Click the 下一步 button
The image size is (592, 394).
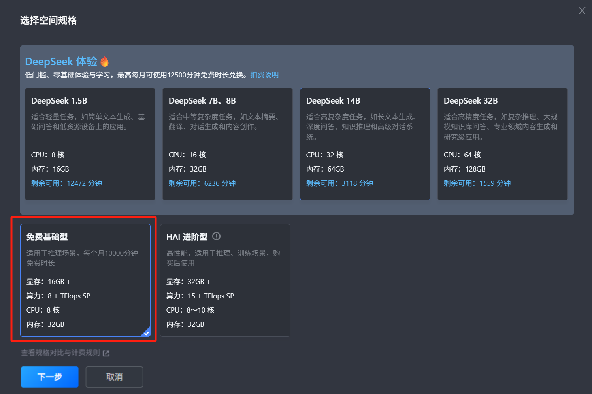[50, 377]
